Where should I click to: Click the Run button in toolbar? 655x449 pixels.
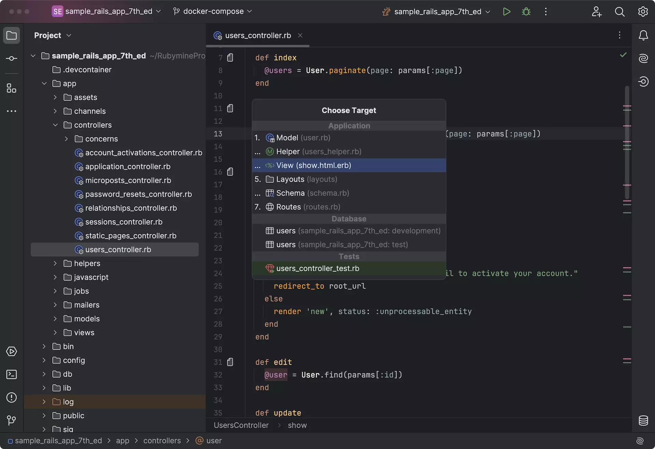[x=507, y=12]
